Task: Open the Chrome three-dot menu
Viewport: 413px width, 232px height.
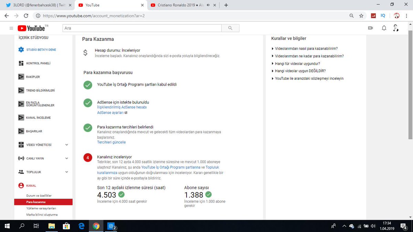Action: 407,16
